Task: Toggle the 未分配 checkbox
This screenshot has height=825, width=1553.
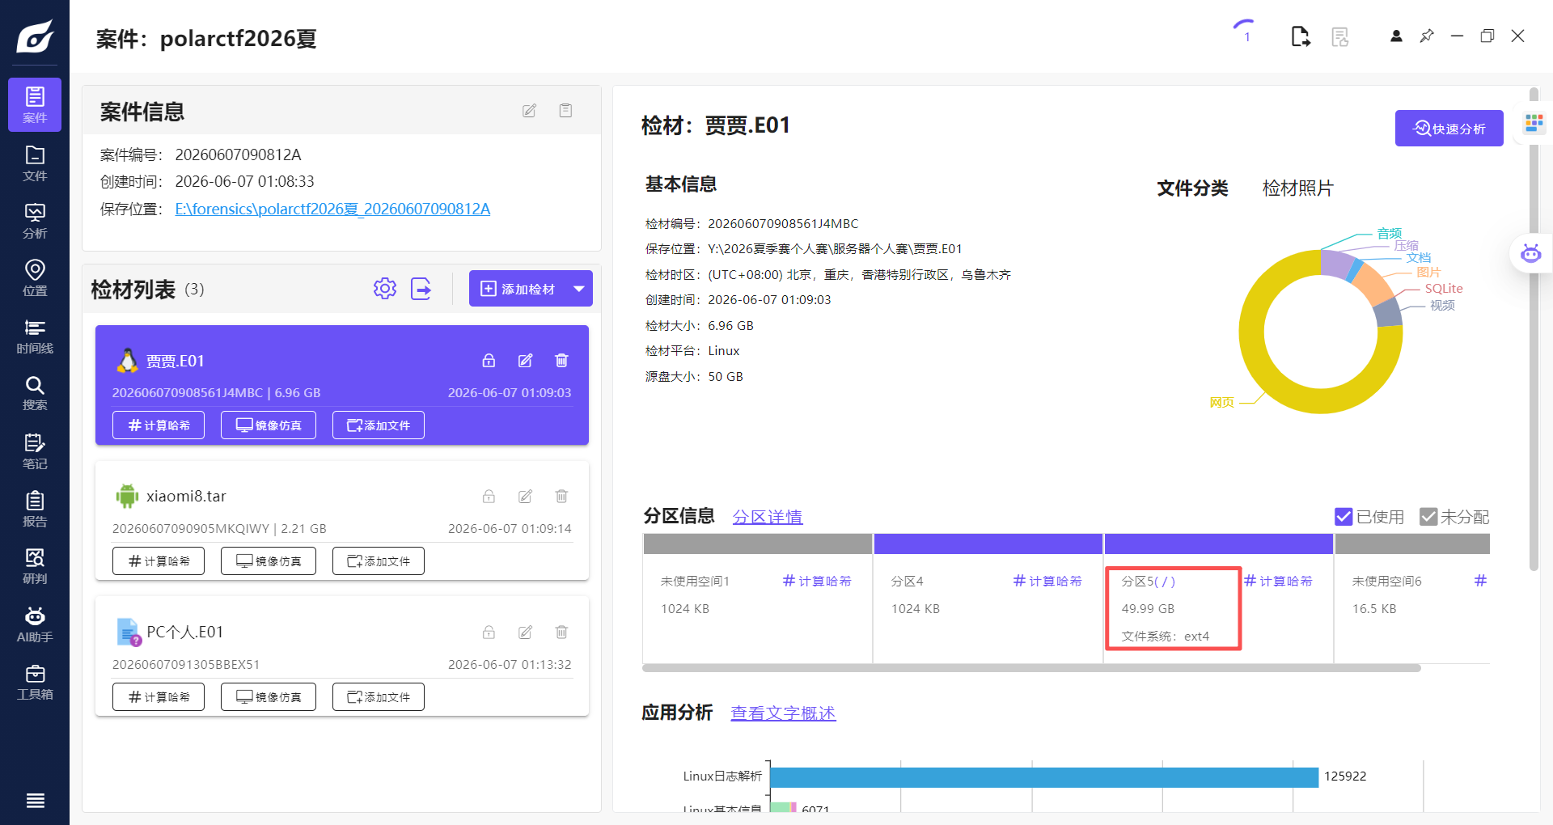Action: point(1428,517)
